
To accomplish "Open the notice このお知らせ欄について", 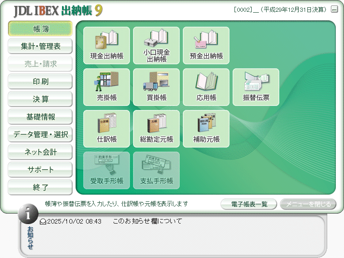I will point(148,221).
